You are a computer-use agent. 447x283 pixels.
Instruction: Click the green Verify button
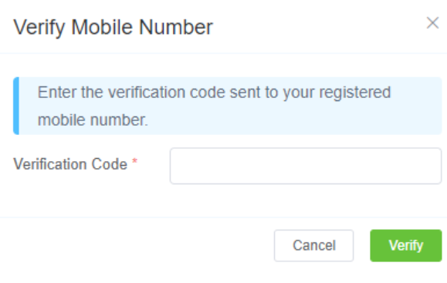[x=406, y=245]
